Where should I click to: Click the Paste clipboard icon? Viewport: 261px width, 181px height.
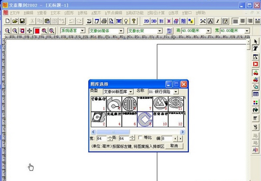47,21
